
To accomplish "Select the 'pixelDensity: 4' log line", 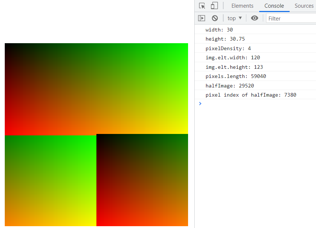I will click(256, 48).
